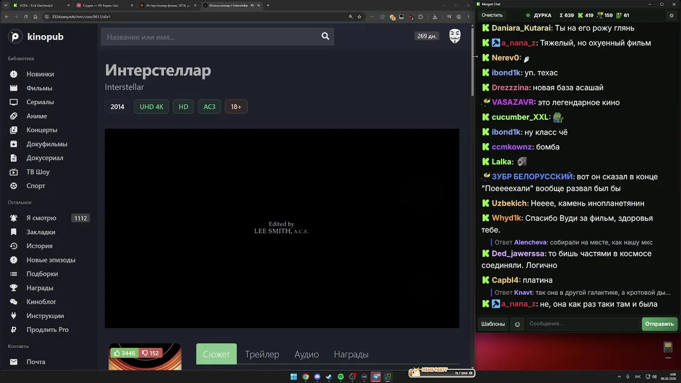Click the search magnifier icon
Image resolution: width=681 pixels, height=383 pixels.
point(325,36)
